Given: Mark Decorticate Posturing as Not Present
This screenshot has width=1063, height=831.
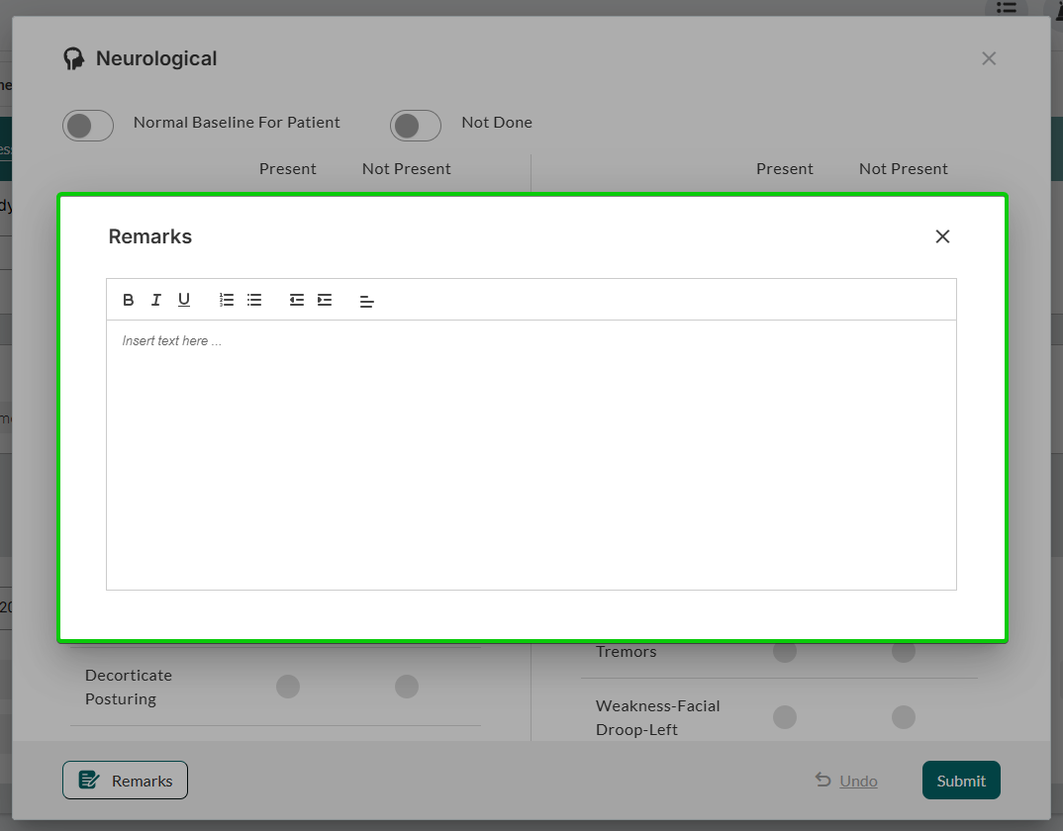Looking at the screenshot, I should coord(407,687).
